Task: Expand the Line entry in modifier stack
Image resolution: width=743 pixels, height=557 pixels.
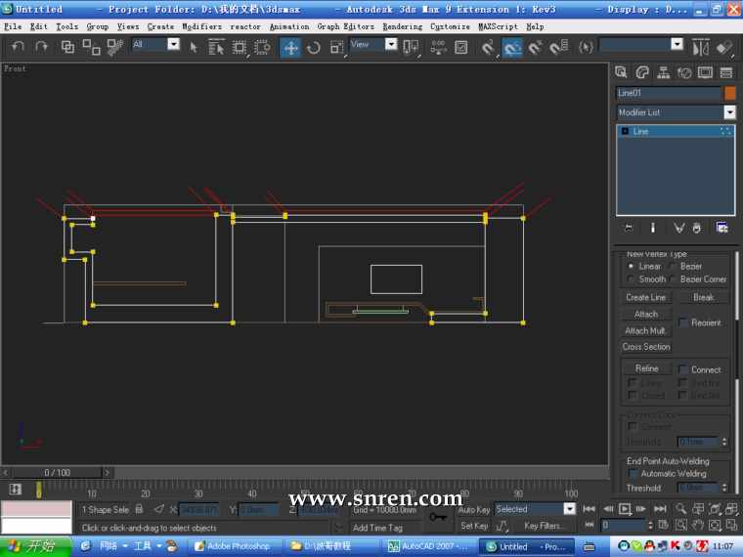Action: pos(625,131)
